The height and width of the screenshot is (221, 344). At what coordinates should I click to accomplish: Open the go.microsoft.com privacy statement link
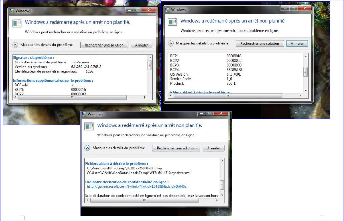point(137,186)
